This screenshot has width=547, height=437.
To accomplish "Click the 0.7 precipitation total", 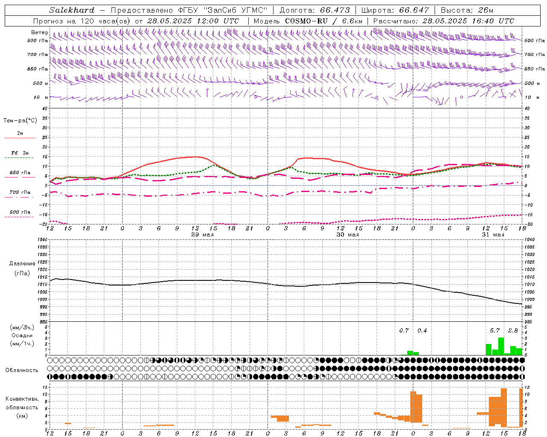I will click(404, 331).
